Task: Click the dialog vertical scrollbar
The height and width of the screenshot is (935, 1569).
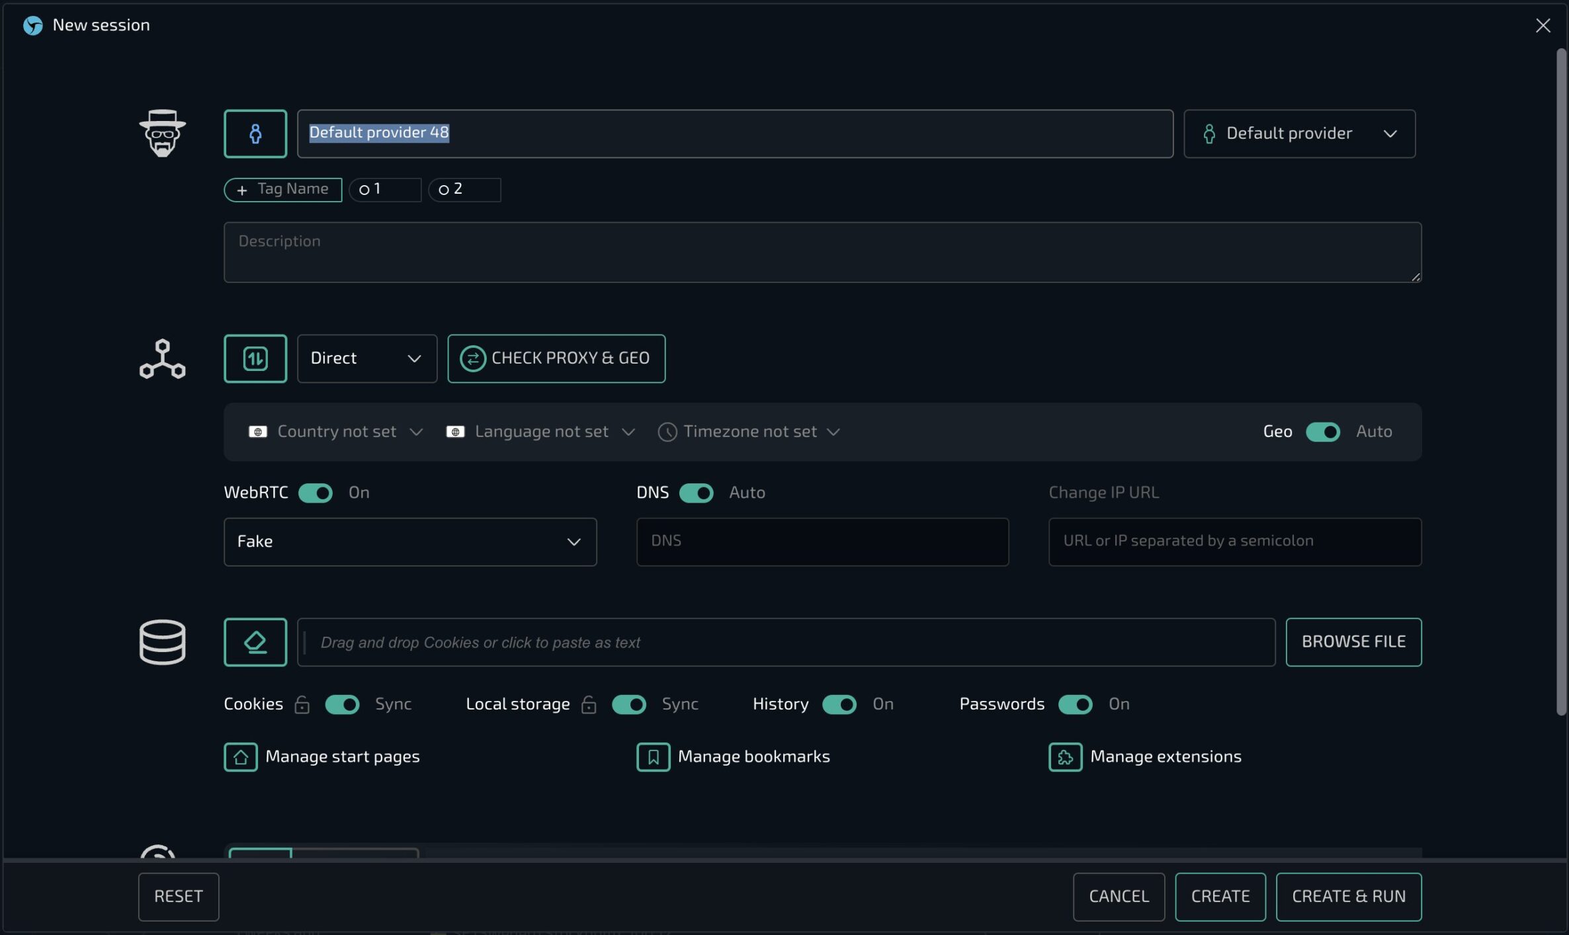Action: coord(1561,382)
